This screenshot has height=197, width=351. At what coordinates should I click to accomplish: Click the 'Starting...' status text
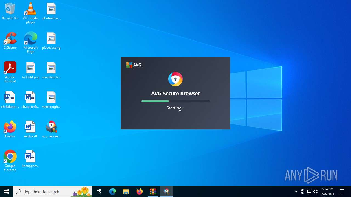pyautogui.click(x=175, y=108)
